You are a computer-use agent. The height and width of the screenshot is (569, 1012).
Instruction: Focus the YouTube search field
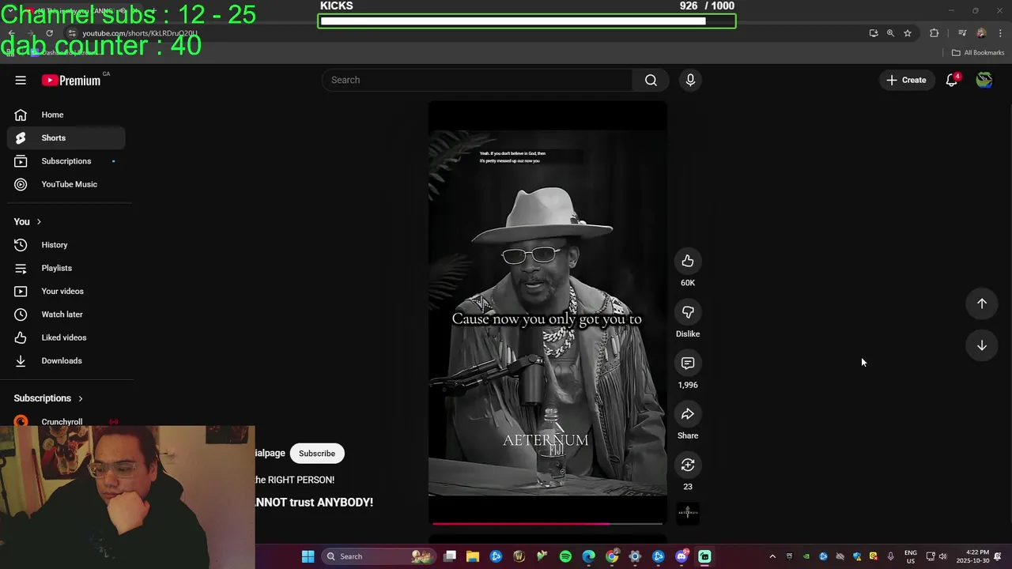[477, 80]
